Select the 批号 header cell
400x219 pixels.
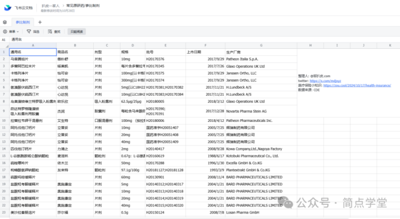point(166,52)
